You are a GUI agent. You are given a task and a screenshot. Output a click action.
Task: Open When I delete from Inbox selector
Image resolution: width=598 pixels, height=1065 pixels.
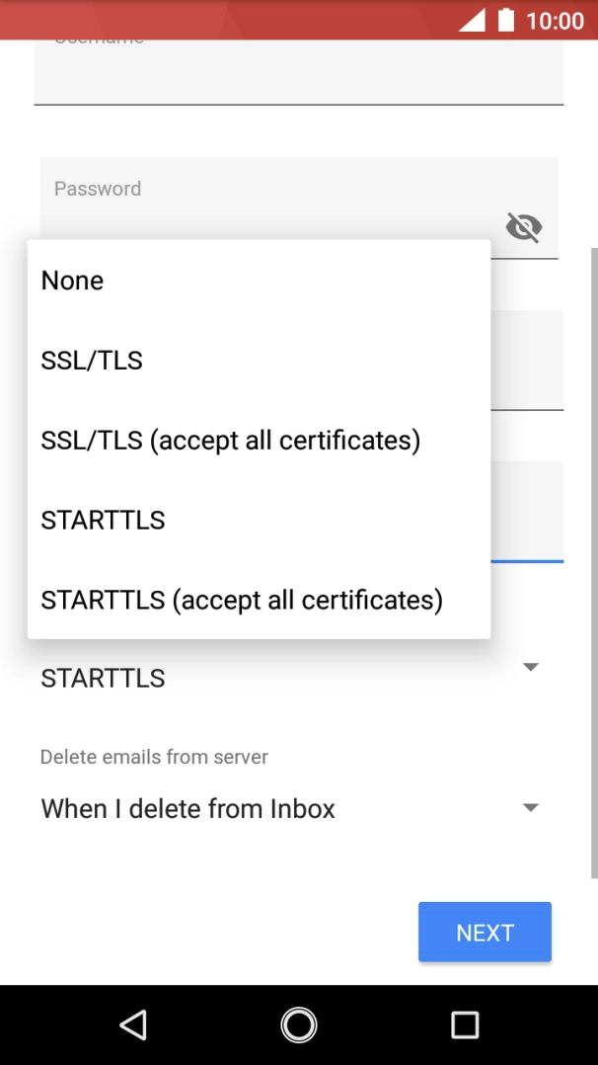coord(188,809)
